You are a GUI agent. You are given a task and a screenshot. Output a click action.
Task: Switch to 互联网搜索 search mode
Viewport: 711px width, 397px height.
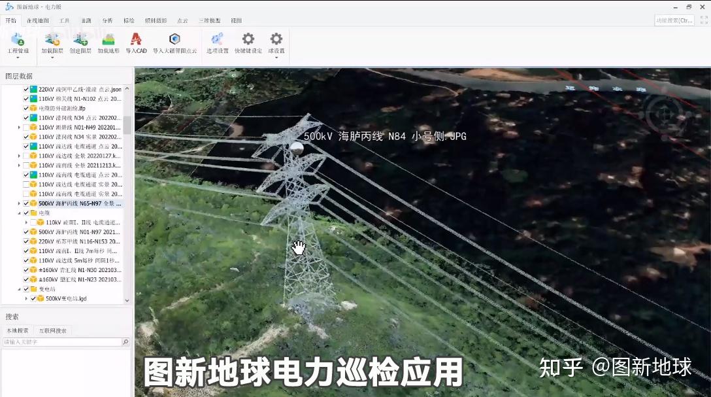click(54, 329)
